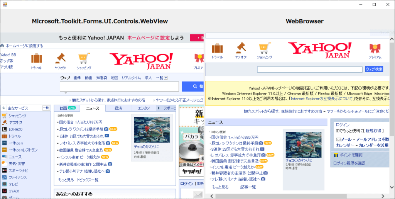Click the fish news thumbnail in WebView pane

pos(152,130)
